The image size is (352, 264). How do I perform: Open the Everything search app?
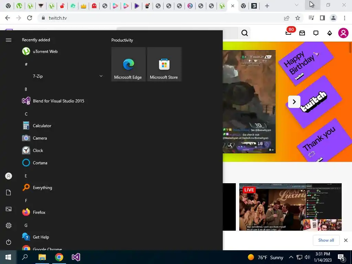coord(62,187)
